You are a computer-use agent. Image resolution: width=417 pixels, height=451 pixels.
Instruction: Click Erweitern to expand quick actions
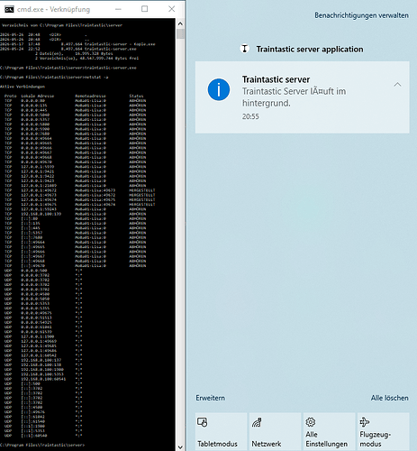tap(210, 398)
